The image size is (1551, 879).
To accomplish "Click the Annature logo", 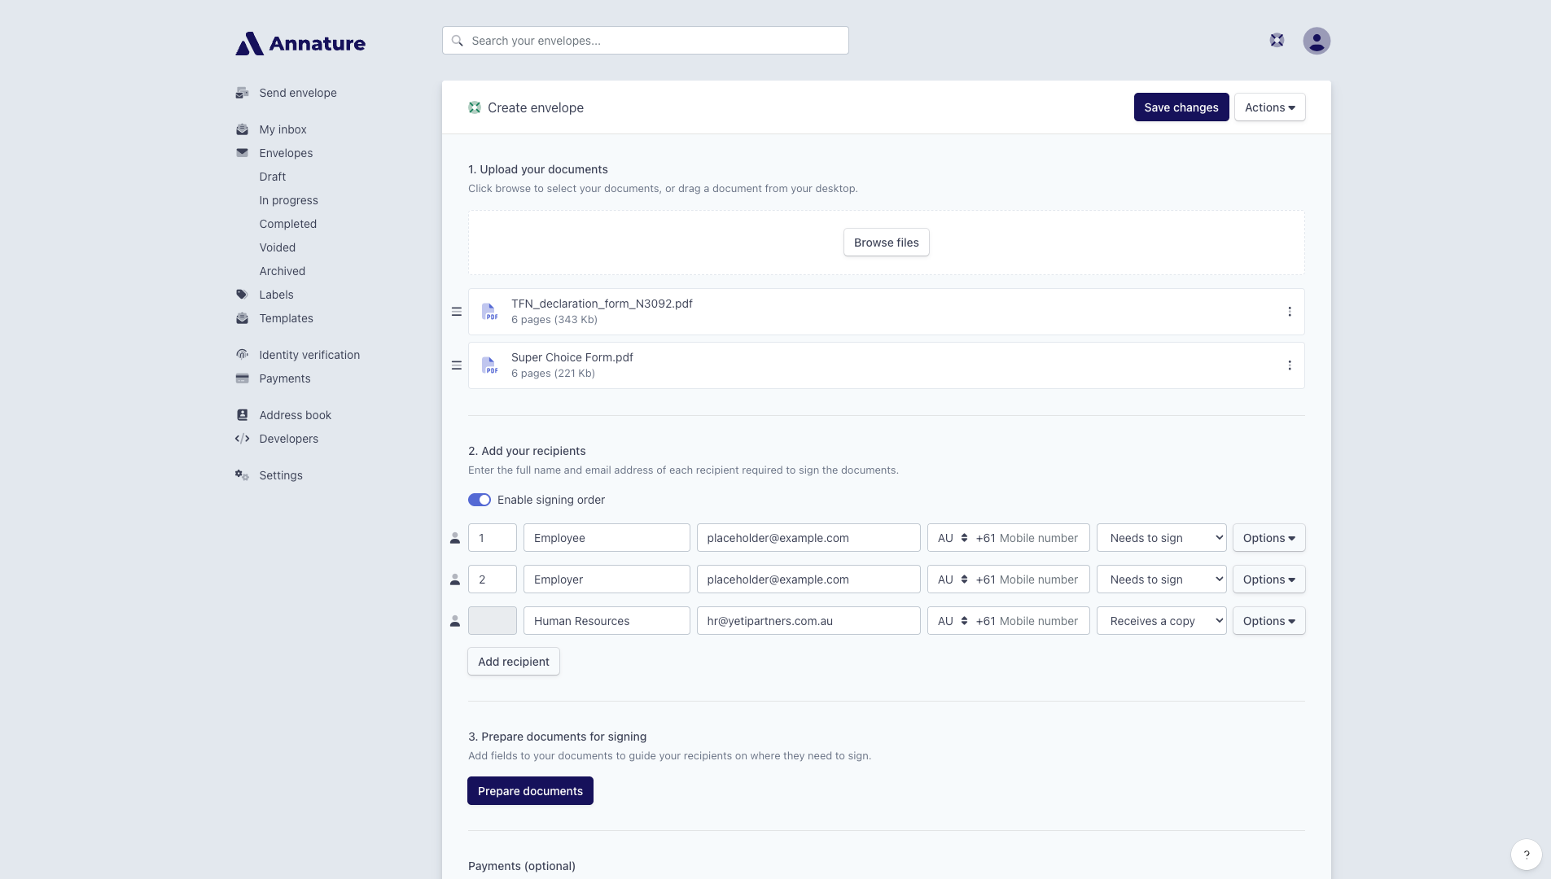I will [x=300, y=43].
